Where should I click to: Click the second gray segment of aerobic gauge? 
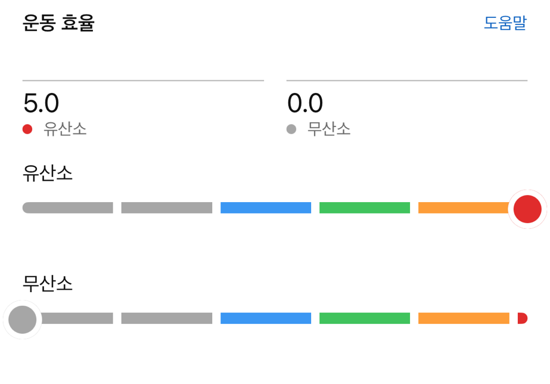pyautogui.click(x=167, y=208)
